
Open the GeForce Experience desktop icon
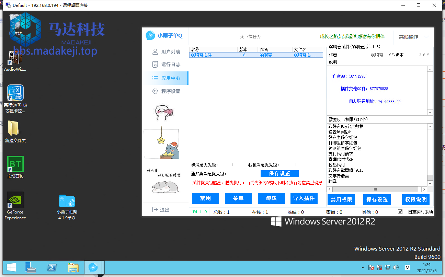click(x=15, y=206)
